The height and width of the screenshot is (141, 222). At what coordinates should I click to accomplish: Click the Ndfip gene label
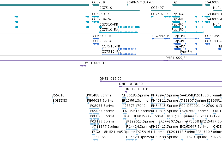point(217,8)
